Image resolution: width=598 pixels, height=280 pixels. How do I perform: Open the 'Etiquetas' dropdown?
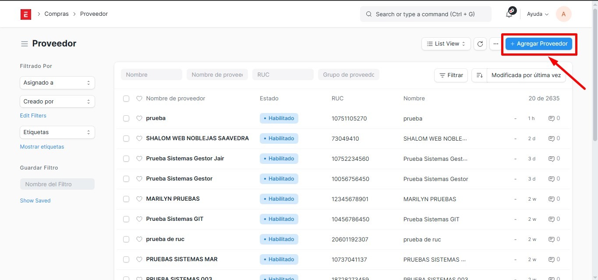point(57,132)
